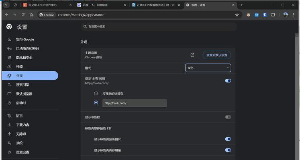Viewport: 300px width, 160px height.
Task: Open the Chrome three-dot menu
Action: (294, 15)
